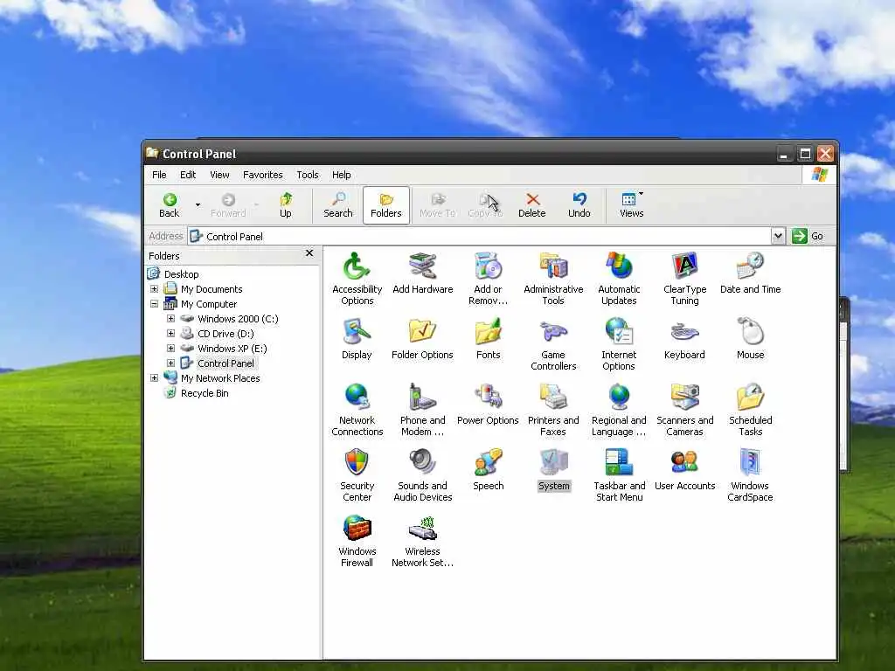Image resolution: width=895 pixels, height=671 pixels.
Task: Expand Windows XP (E:) node
Action: (x=170, y=348)
